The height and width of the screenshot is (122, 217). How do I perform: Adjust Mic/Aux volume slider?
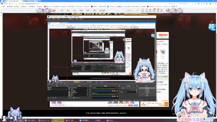(x=103, y=96)
